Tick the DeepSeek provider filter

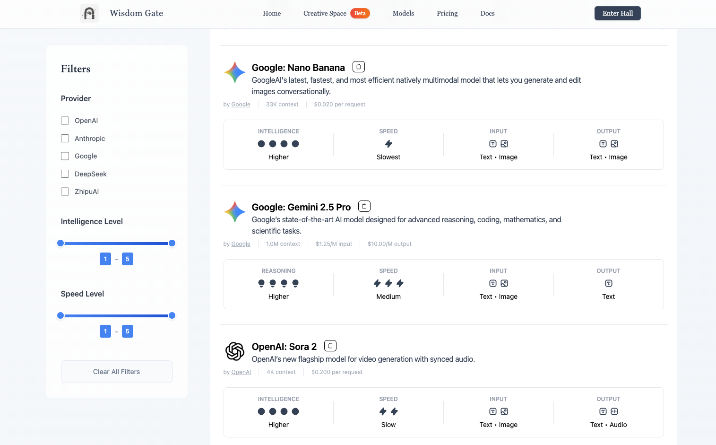point(65,174)
